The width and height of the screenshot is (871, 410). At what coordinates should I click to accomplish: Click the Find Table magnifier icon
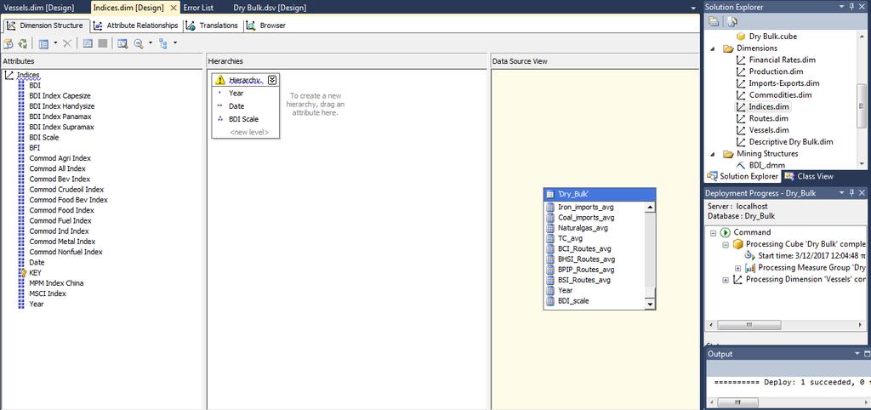[122, 43]
